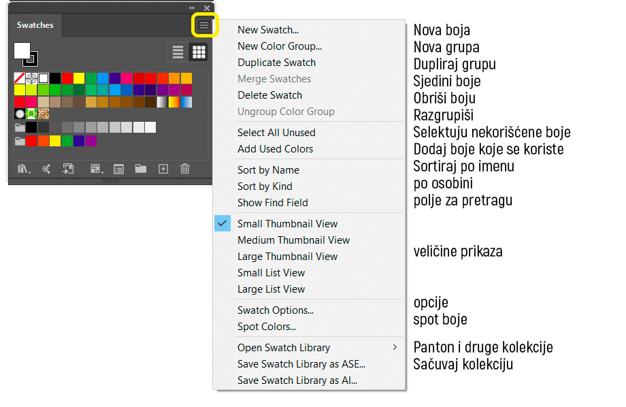This screenshot has width=626, height=407.
Task: Open the Swatches panel hamburger menu
Action: [x=204, y=26]
